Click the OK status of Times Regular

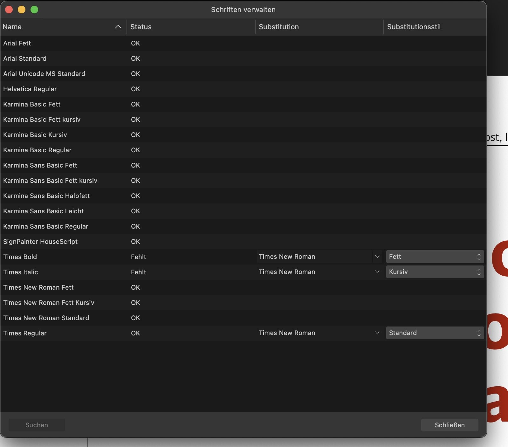point(135,333)
